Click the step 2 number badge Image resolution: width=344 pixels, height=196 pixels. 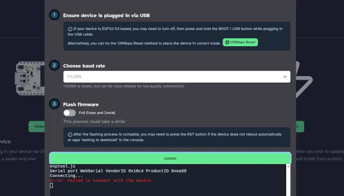54,65
